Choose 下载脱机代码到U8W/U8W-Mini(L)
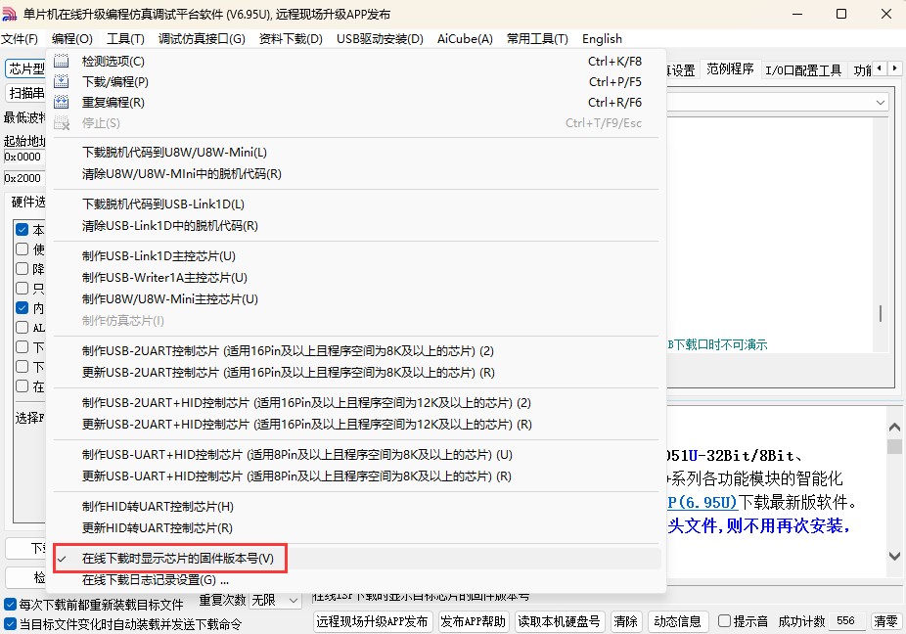This screenshot has width=906, height=634. pos(357,153)
